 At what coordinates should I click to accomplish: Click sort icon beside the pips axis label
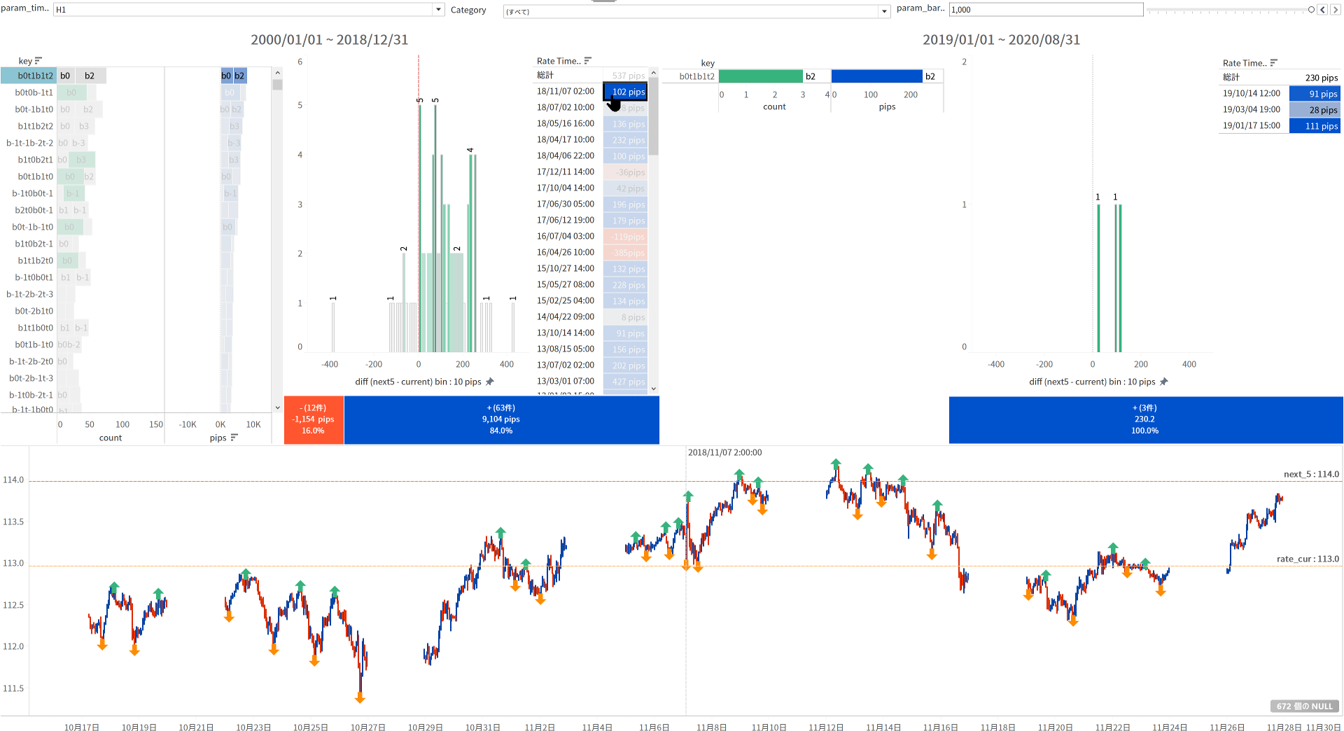tap(234, 438)
